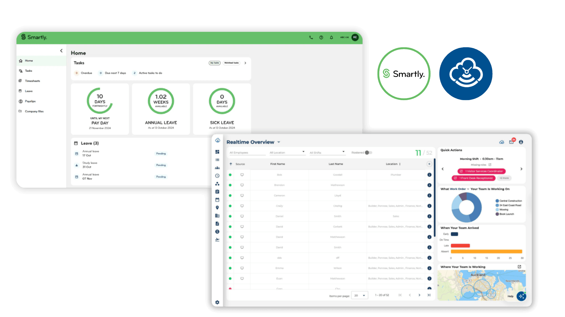Click the location pin icon in sidebar

(217, 208)
